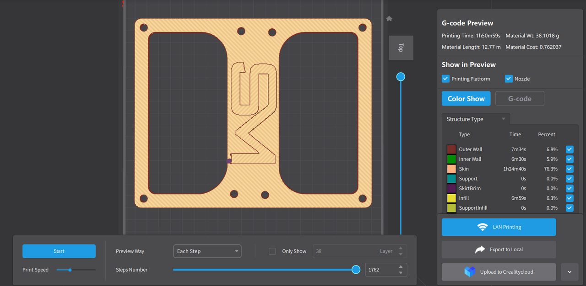Toggle Only Show checkbox
The width and height of the screenshot is (586, 286).
[x=272, y=251]
